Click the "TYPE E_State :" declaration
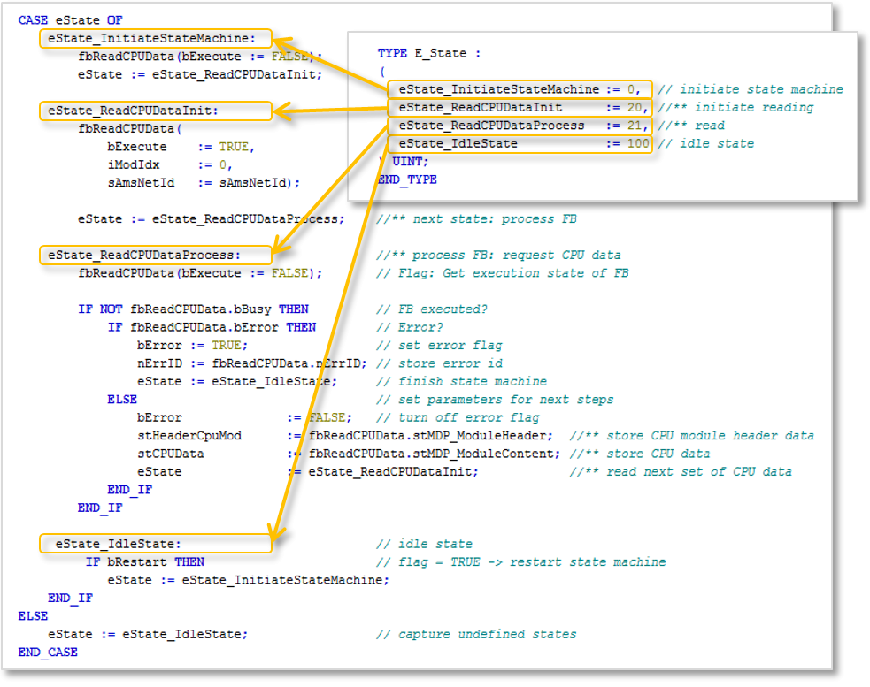 429,54
